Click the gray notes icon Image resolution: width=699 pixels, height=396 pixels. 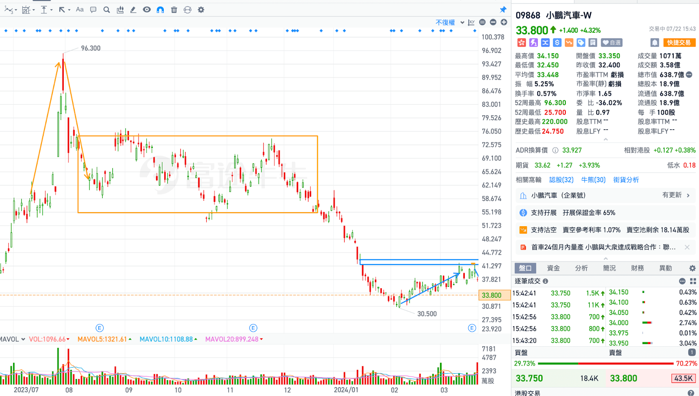pos(592,42)
